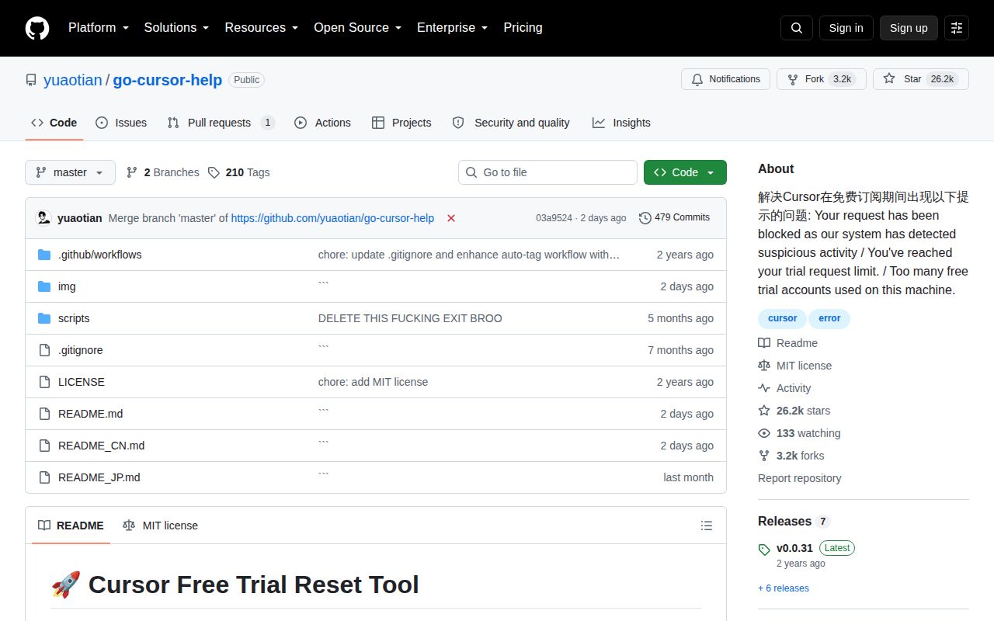Viewport: 994px width, 621px height.
Task: Click the star icon beside 26.2k stars
Action: 764,411
